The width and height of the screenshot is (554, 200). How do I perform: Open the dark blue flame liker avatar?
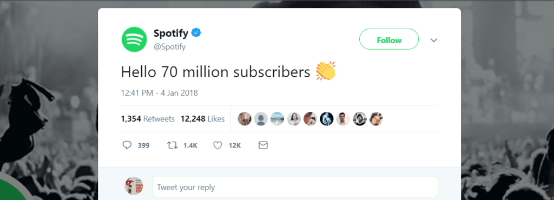pos(326,119)
